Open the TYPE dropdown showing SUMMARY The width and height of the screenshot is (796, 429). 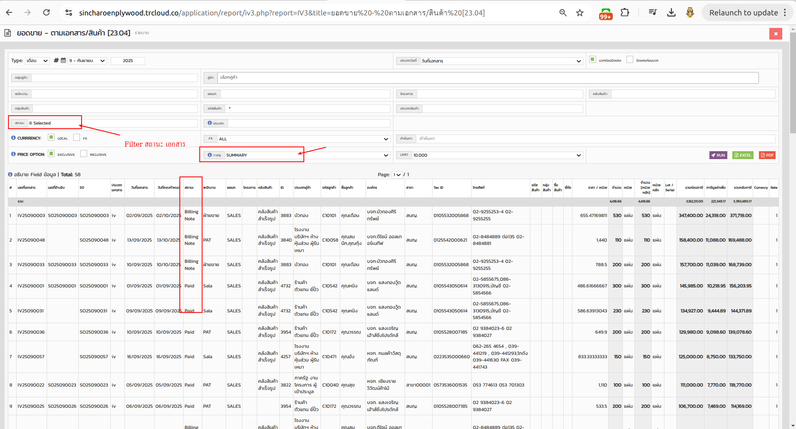click(307, 155)
